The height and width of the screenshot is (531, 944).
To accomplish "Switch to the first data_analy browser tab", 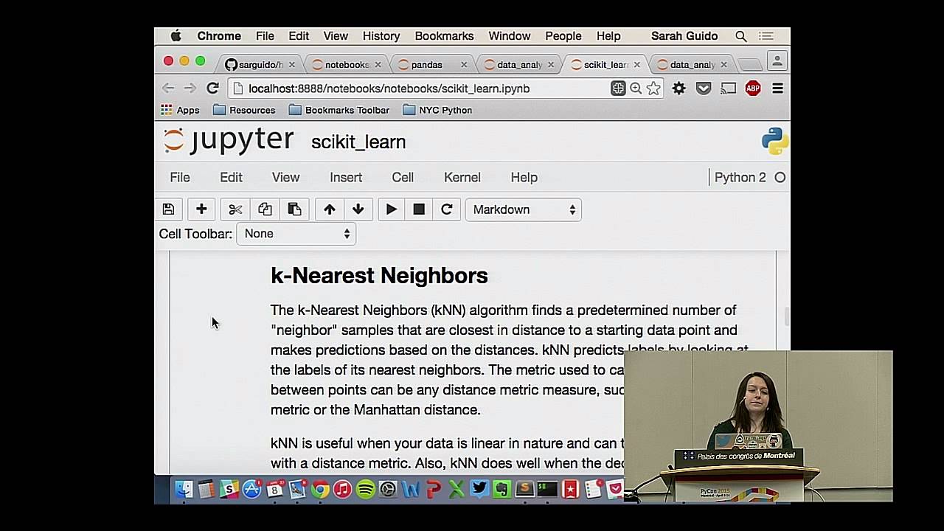I will pos(518,65).
